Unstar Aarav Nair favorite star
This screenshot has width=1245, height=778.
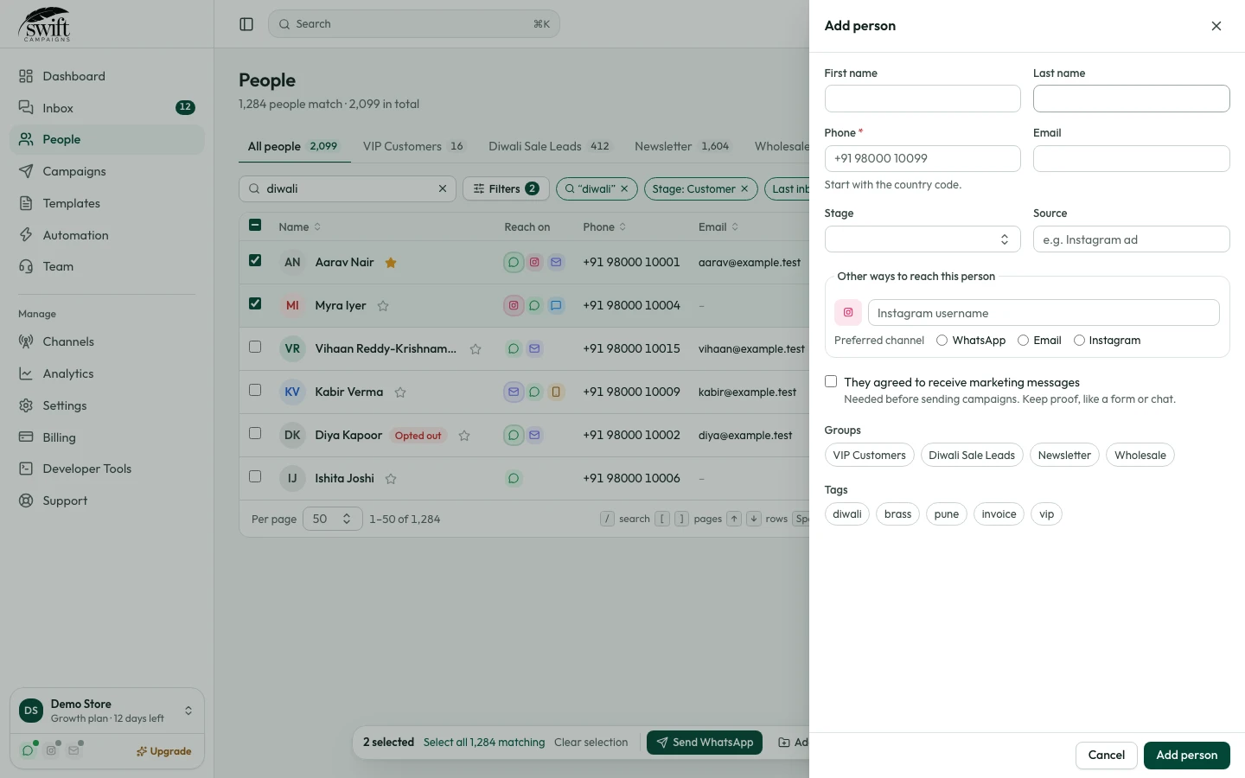[391, 263]
